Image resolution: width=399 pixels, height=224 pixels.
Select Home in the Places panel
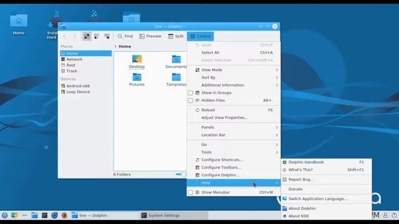86,54
